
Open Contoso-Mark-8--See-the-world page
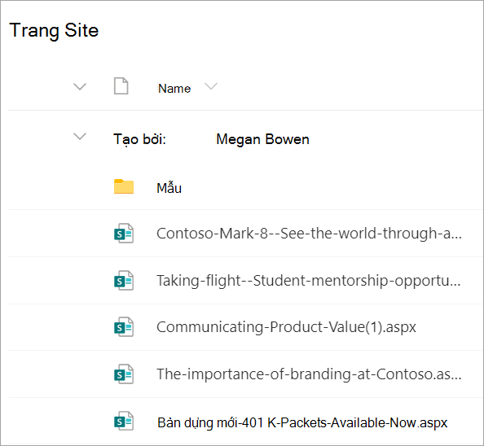pos(310,234)
